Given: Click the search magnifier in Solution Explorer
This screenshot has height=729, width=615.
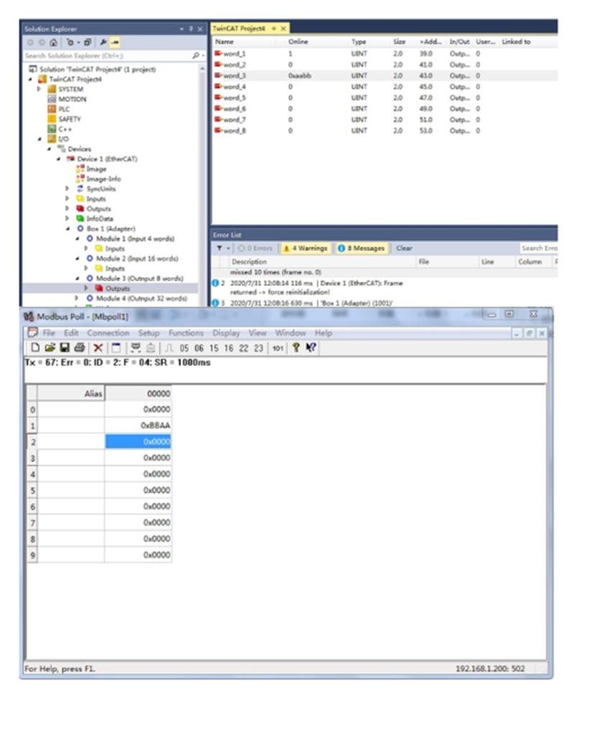Looking at the screenshot, I should pos(195,55).
